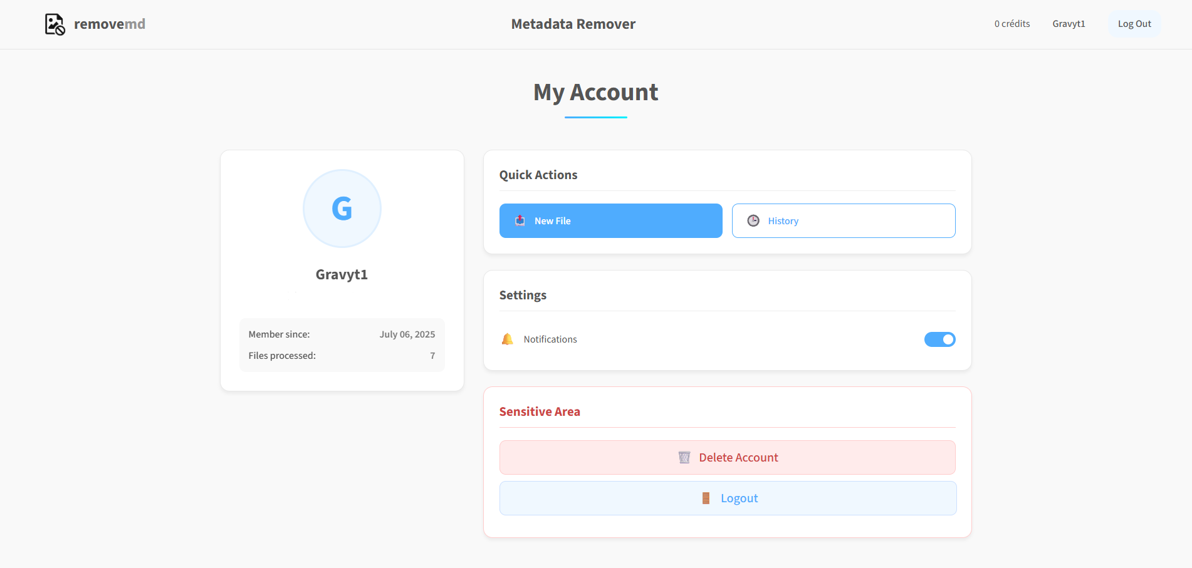1192x568 pixels.
Task: Click the files processed count 7
Action: tap(432, 356)
